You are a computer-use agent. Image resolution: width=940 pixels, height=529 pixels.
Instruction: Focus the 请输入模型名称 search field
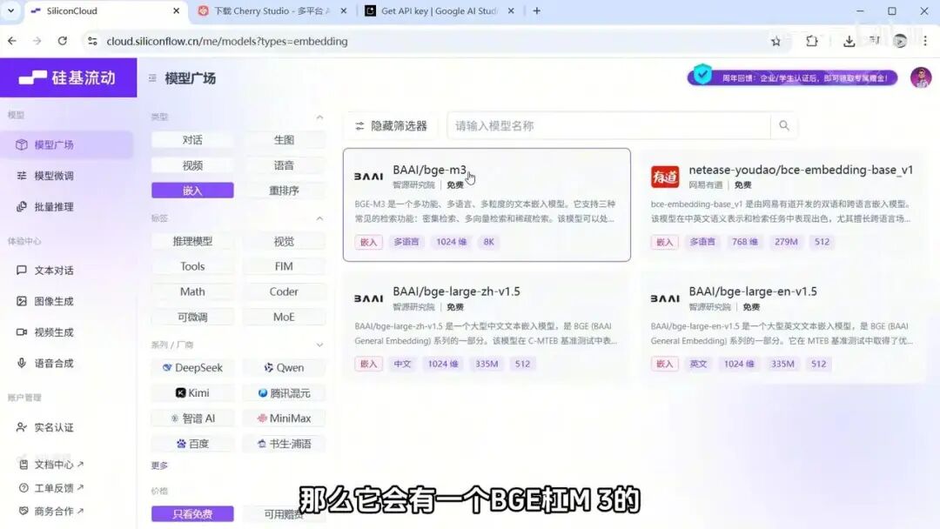point(609,126)
